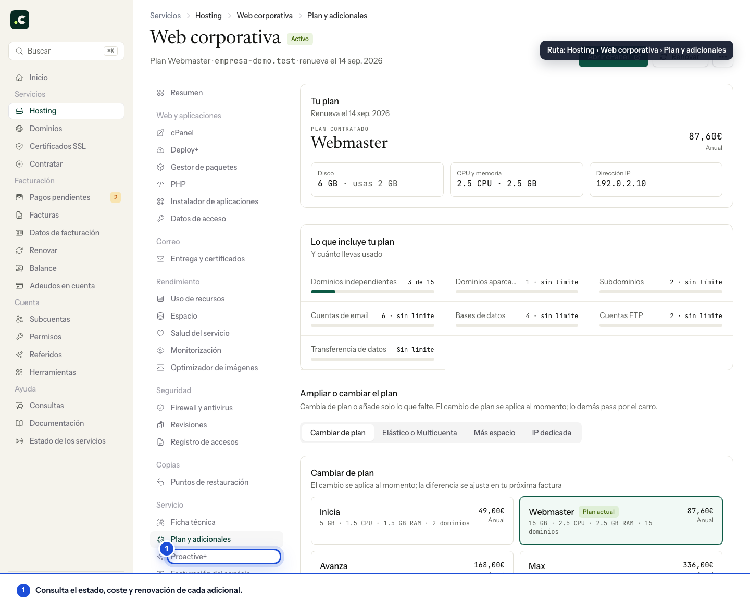Click the Web corporativa breadcrumb link

pyautogui.click(x=265, y=16)
